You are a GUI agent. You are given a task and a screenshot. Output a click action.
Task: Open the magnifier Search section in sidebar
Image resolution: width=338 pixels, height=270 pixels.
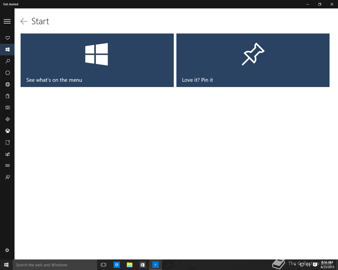point(7,61)
